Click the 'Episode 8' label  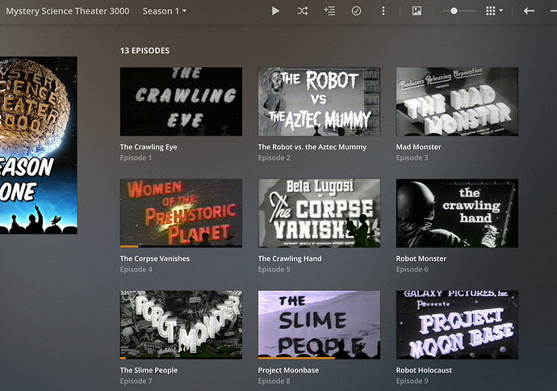coord(274,381)
